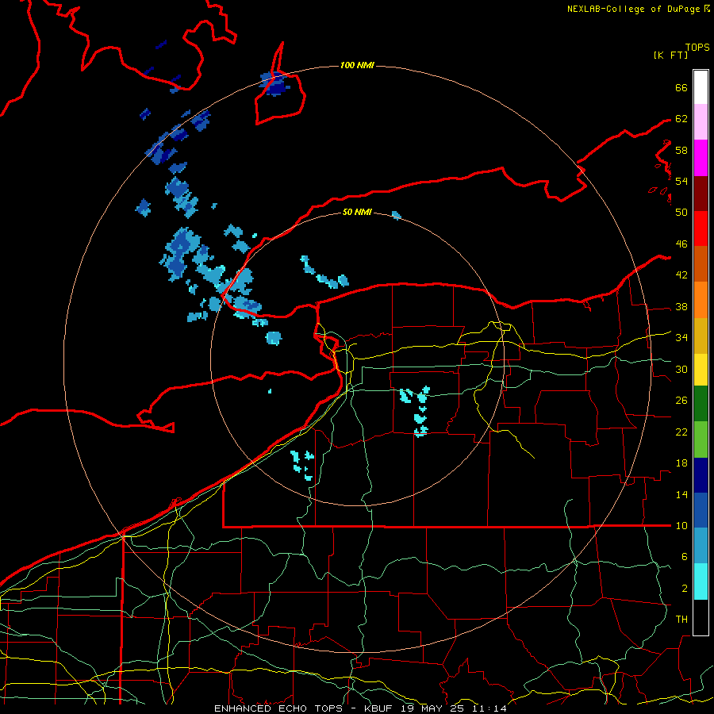Click the 26 legend value
The image size is (714, 714).
(681, 401)
